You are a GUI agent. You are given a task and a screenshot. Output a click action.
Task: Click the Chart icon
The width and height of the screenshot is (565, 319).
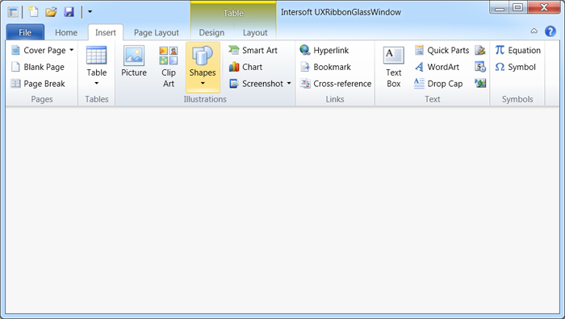click(x=234, y=67)
